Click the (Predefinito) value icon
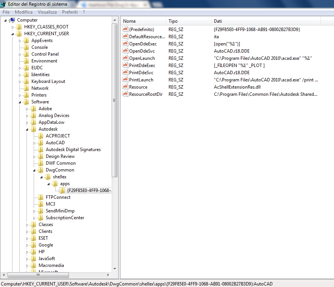Screen dimensions: 334x287 (125, 30)
